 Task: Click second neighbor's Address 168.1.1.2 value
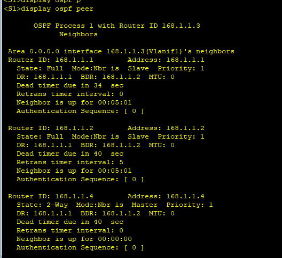(185, 128)
